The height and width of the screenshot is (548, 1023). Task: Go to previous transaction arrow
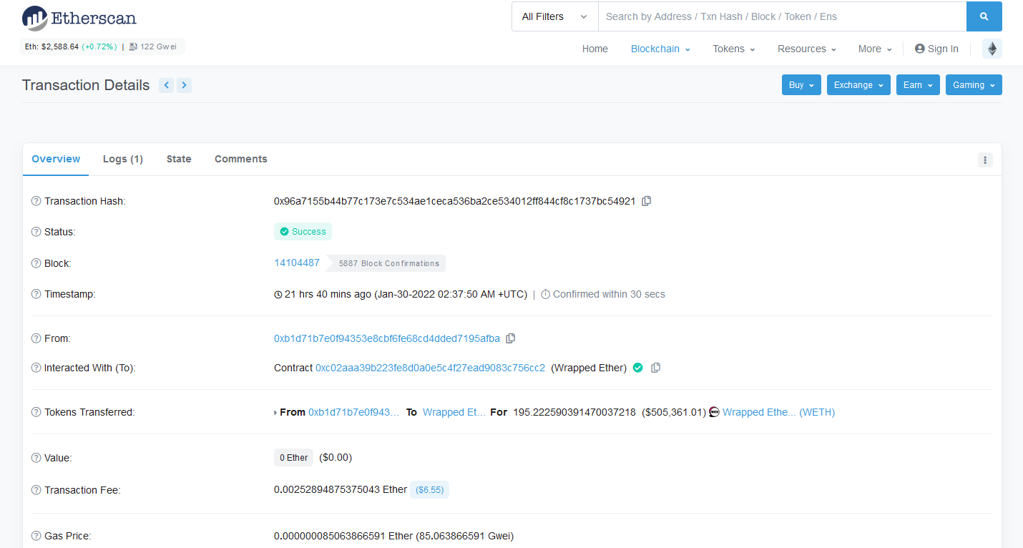pos(167,85)
